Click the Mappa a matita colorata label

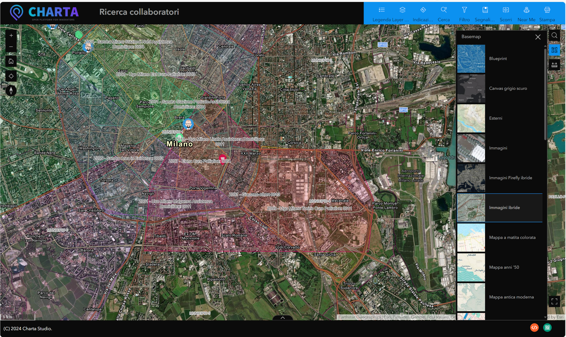tap(512, 238)
